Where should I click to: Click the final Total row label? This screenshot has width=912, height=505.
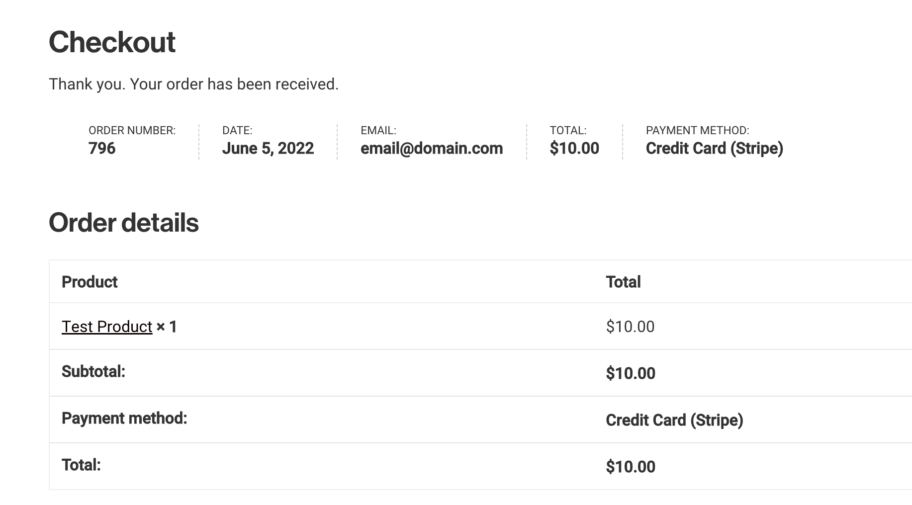tap(81, 465)
